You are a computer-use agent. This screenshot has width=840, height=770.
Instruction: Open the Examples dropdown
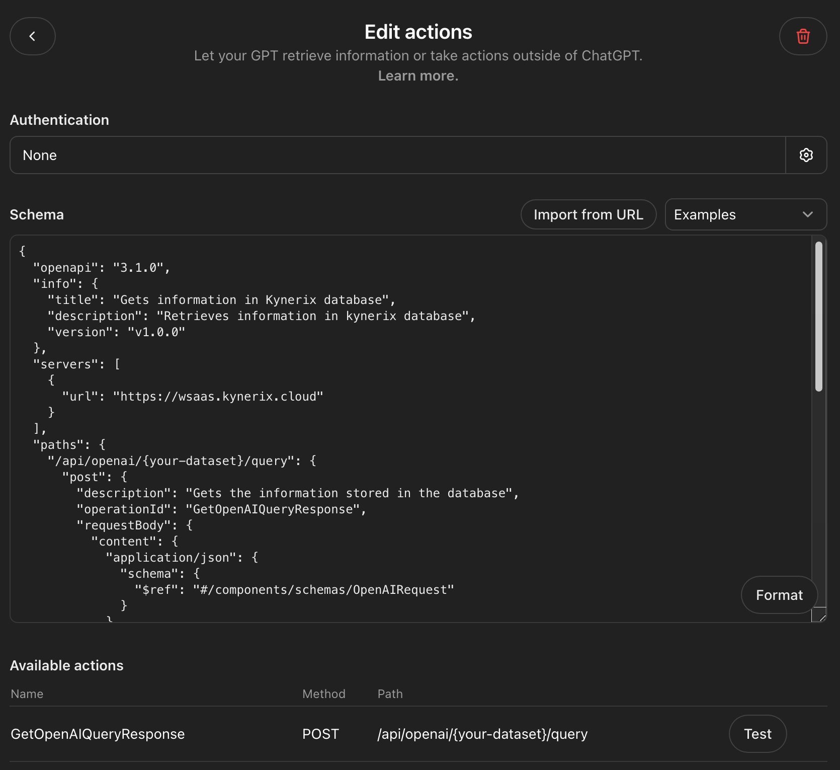point(746,214)
